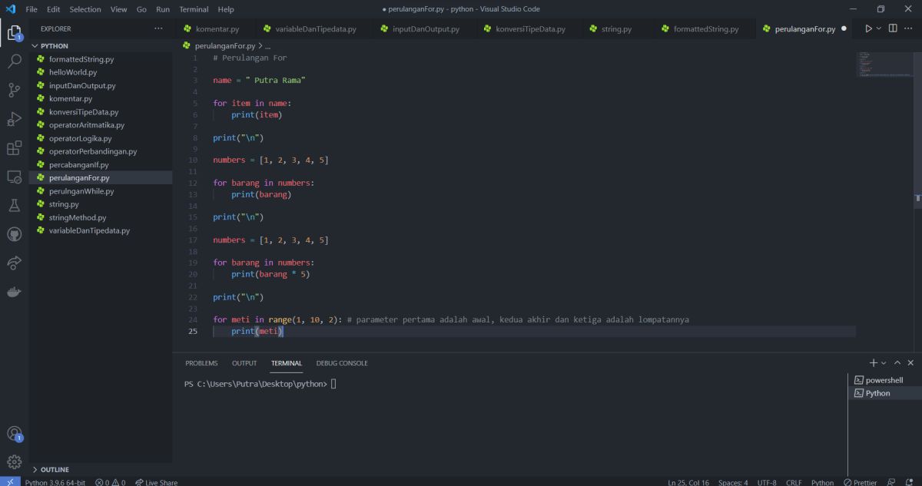Open run options dropdown arrow
Image resolution: width=922 pixels, height=486 pixels.
tap(879, 28)
